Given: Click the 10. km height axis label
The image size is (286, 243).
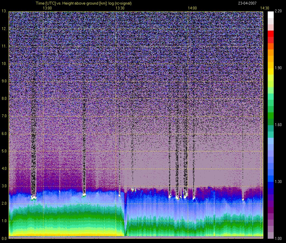Looking at the screenshot, I should 4,64.
